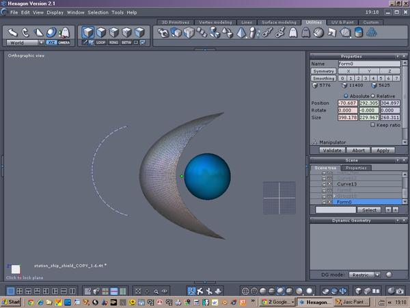Image resolution: width=410 pixels, height=308 pixels.
Task: Toggle RING selection mode
Action: pos(113,42)
